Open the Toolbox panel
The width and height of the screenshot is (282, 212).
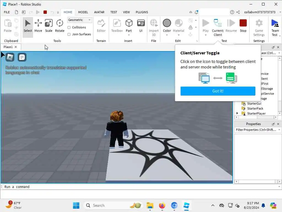pyautogui.click(x=117, y=26)
